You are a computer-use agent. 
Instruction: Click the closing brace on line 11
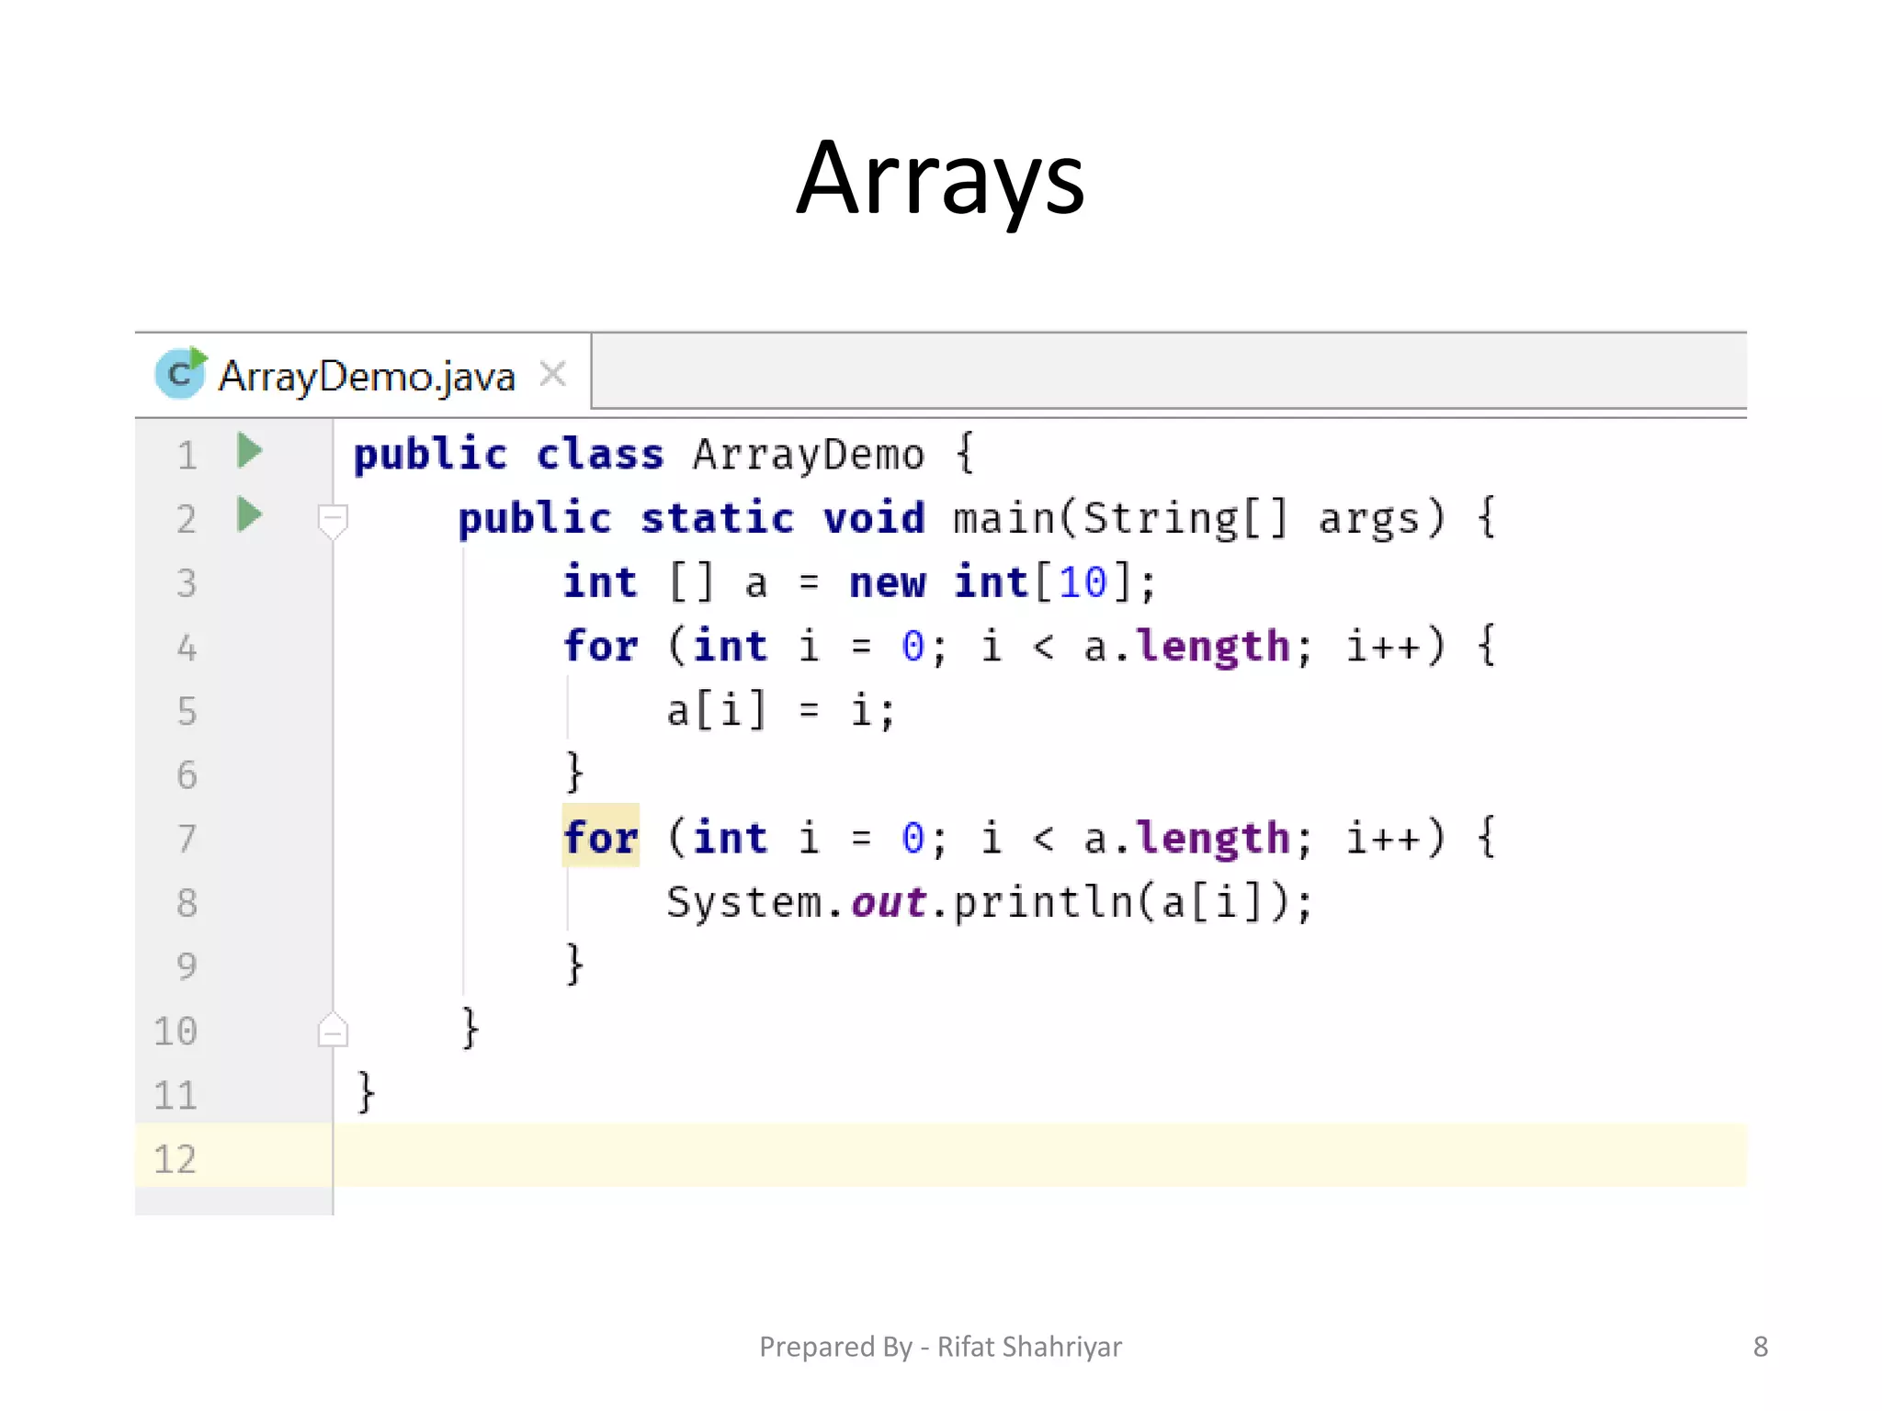366,1092
